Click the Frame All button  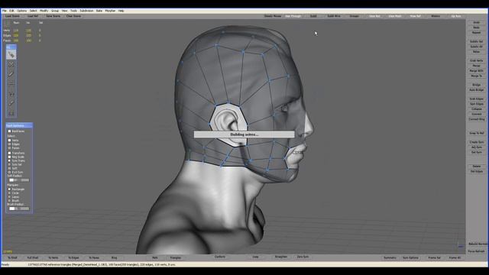click(455, 257)
